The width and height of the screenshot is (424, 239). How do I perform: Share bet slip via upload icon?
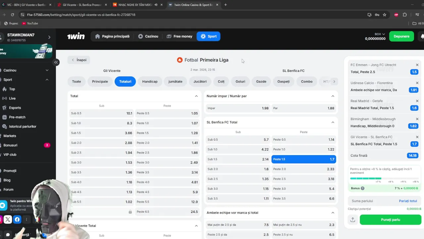(353, 220)
